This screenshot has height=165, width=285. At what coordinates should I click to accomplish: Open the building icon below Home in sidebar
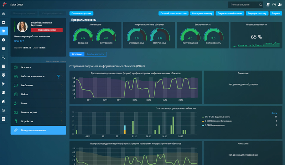(x=4, y=22)
